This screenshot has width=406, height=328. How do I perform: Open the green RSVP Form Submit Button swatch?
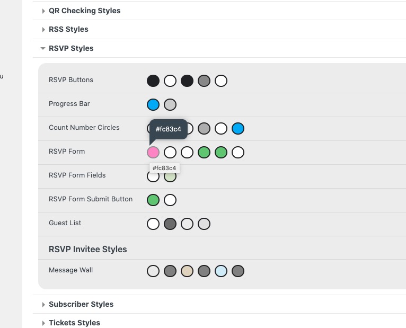point(153,200)
